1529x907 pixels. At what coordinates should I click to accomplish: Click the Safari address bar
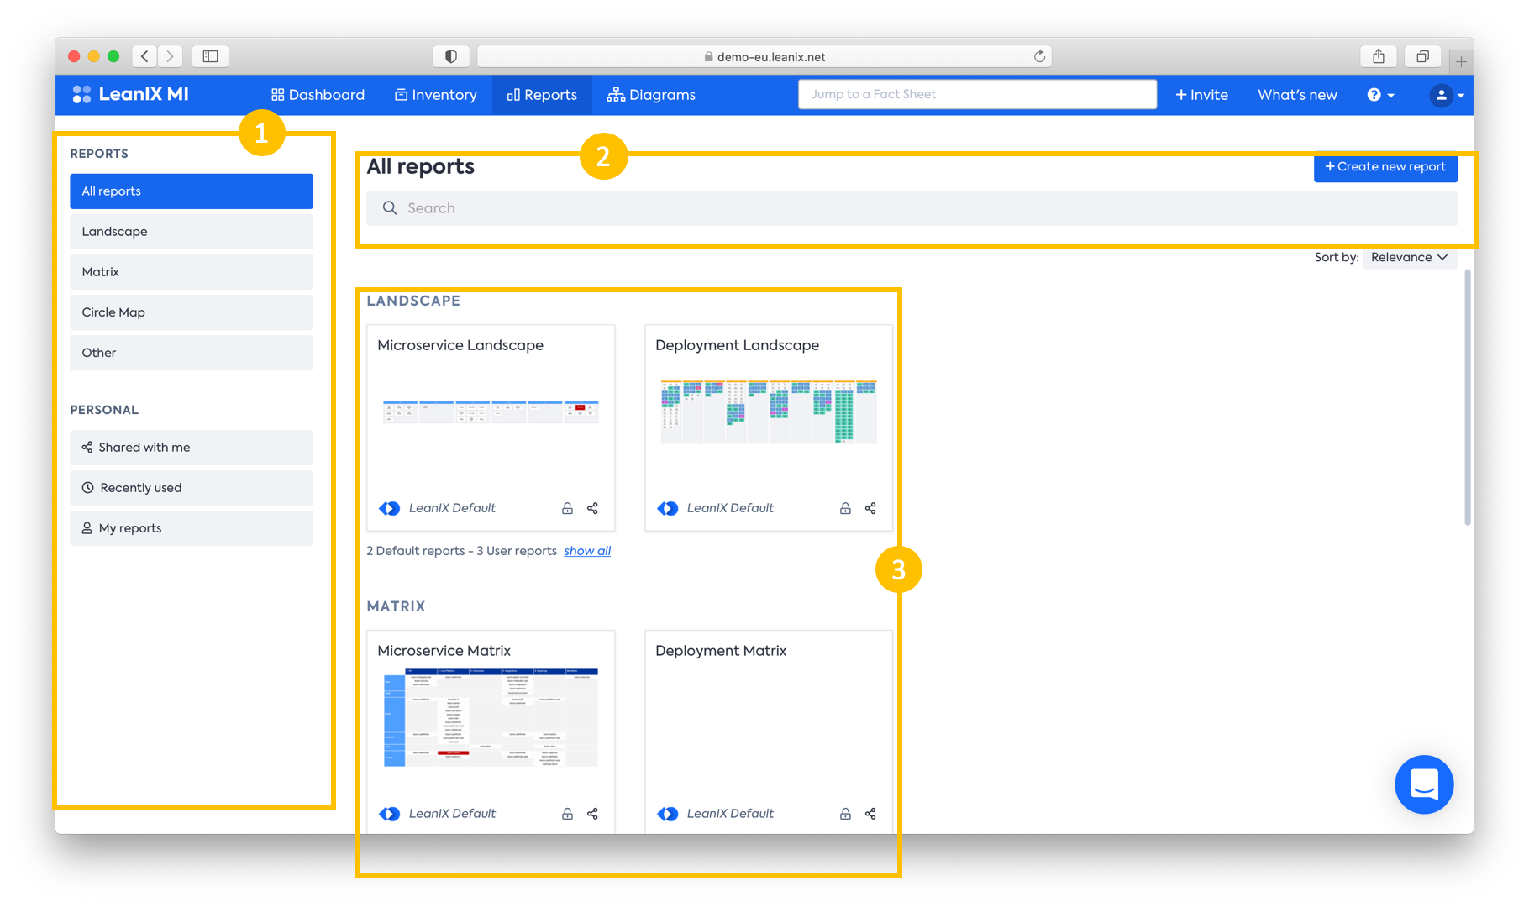pos(764,56)
